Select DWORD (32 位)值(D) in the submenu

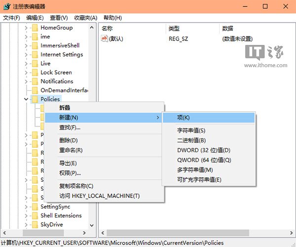pos(209,151)
